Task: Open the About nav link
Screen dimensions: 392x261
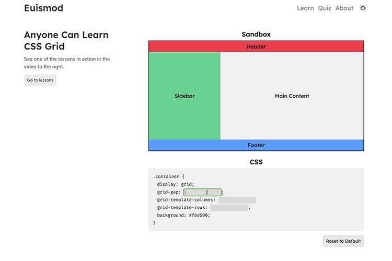Action: (x=344, y=8)
